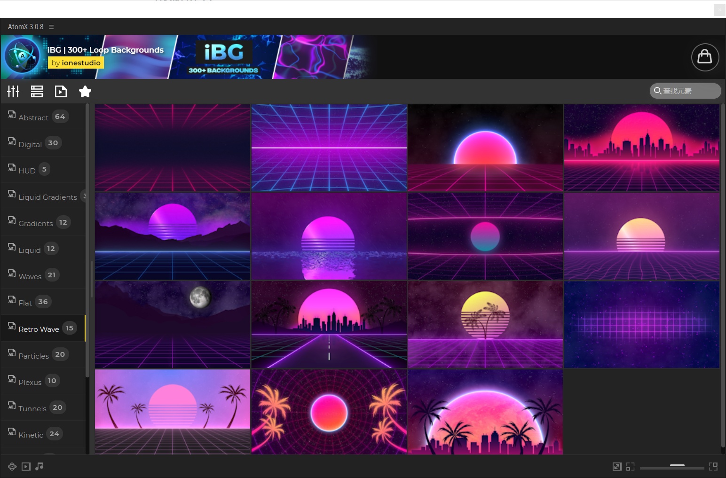Viewport: 726px width, 478px height.
Task: Select the dark pink grid tunnel thumbnail
Action: (x=173, y=148)
